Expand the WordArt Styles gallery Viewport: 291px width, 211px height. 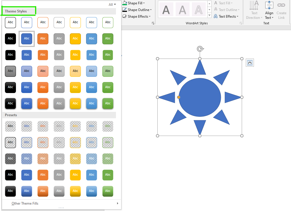[209, 15]
